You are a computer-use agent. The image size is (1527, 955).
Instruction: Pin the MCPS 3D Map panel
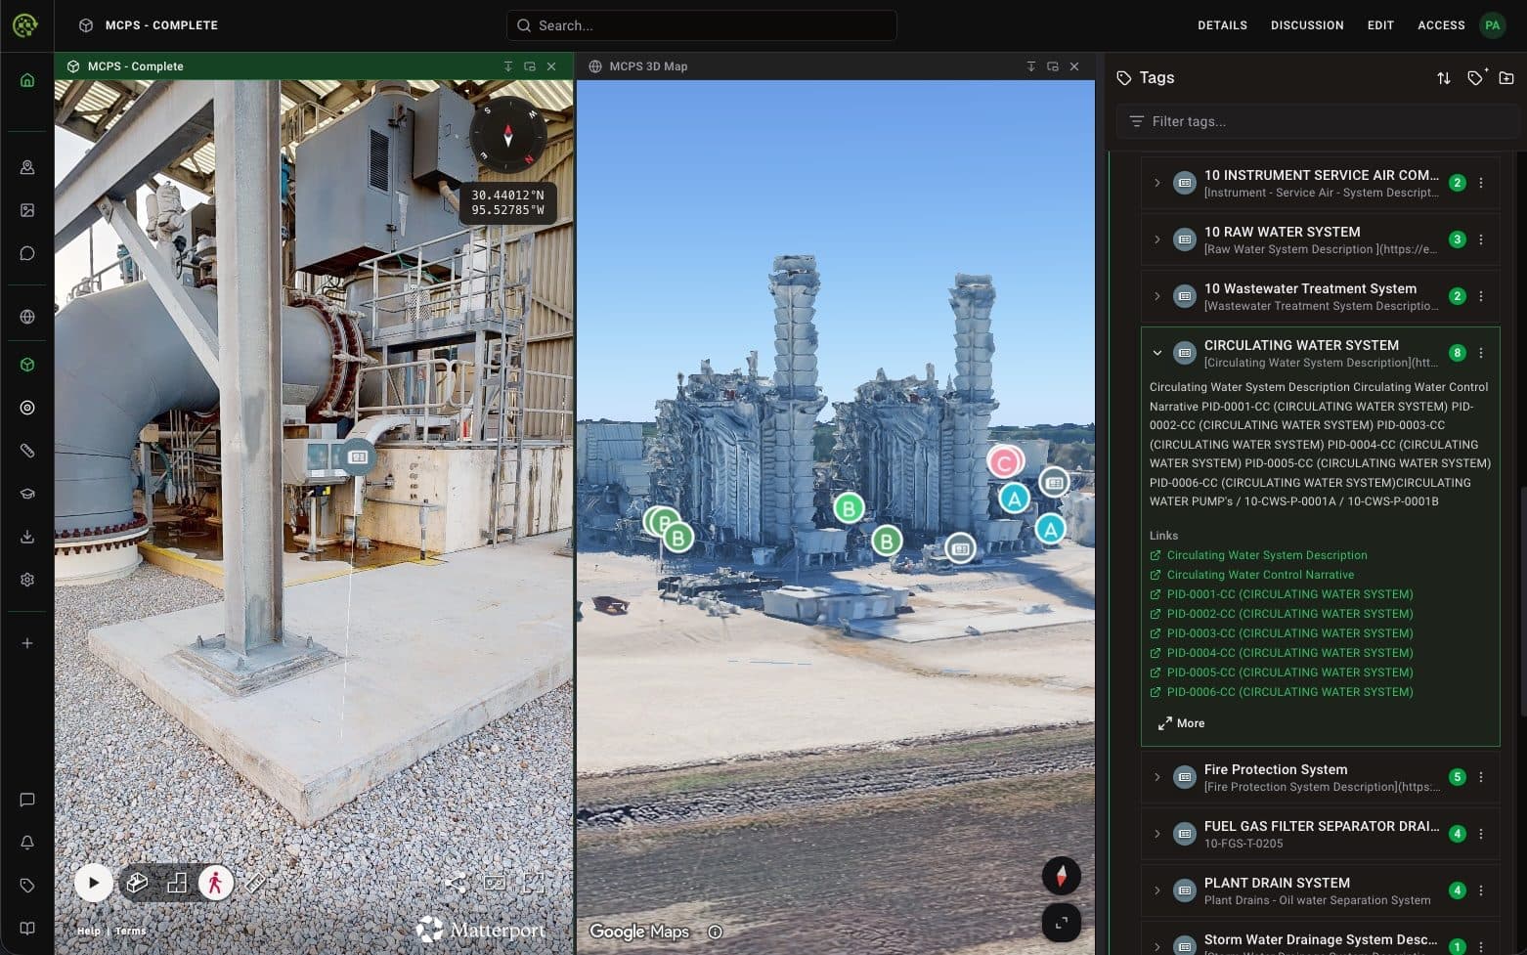pyautogui.click(x=1031, y=66)
